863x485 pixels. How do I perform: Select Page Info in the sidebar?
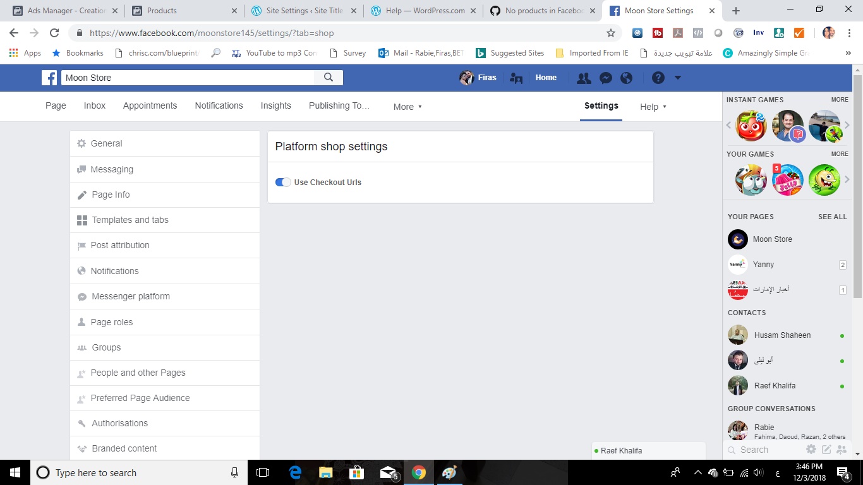(165, 195)
